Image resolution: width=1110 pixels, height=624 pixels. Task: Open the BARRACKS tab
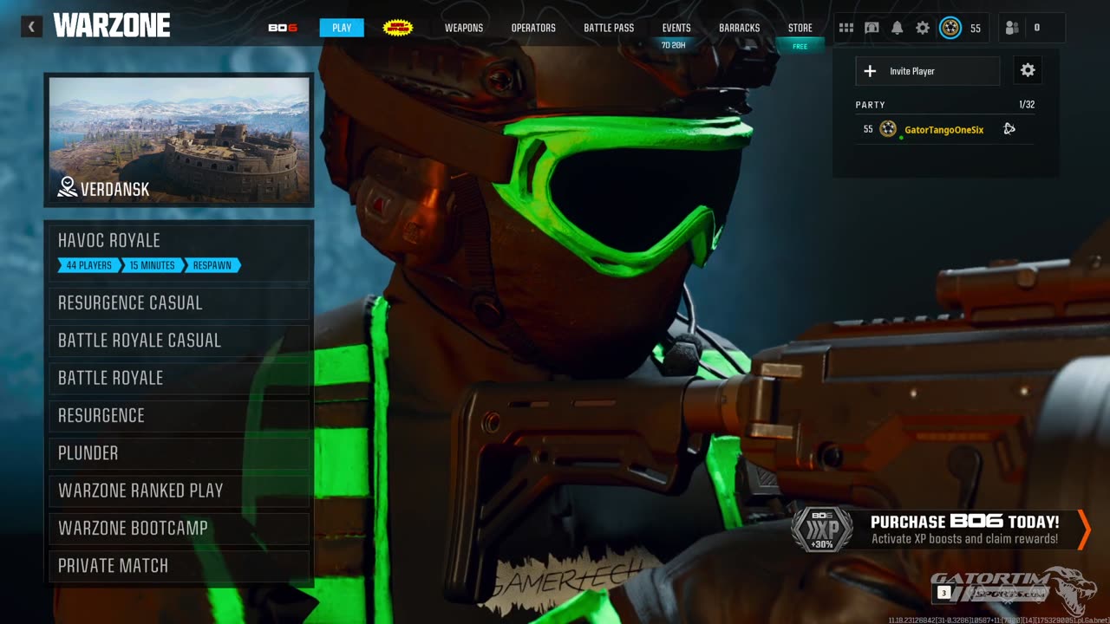point(740,28)
